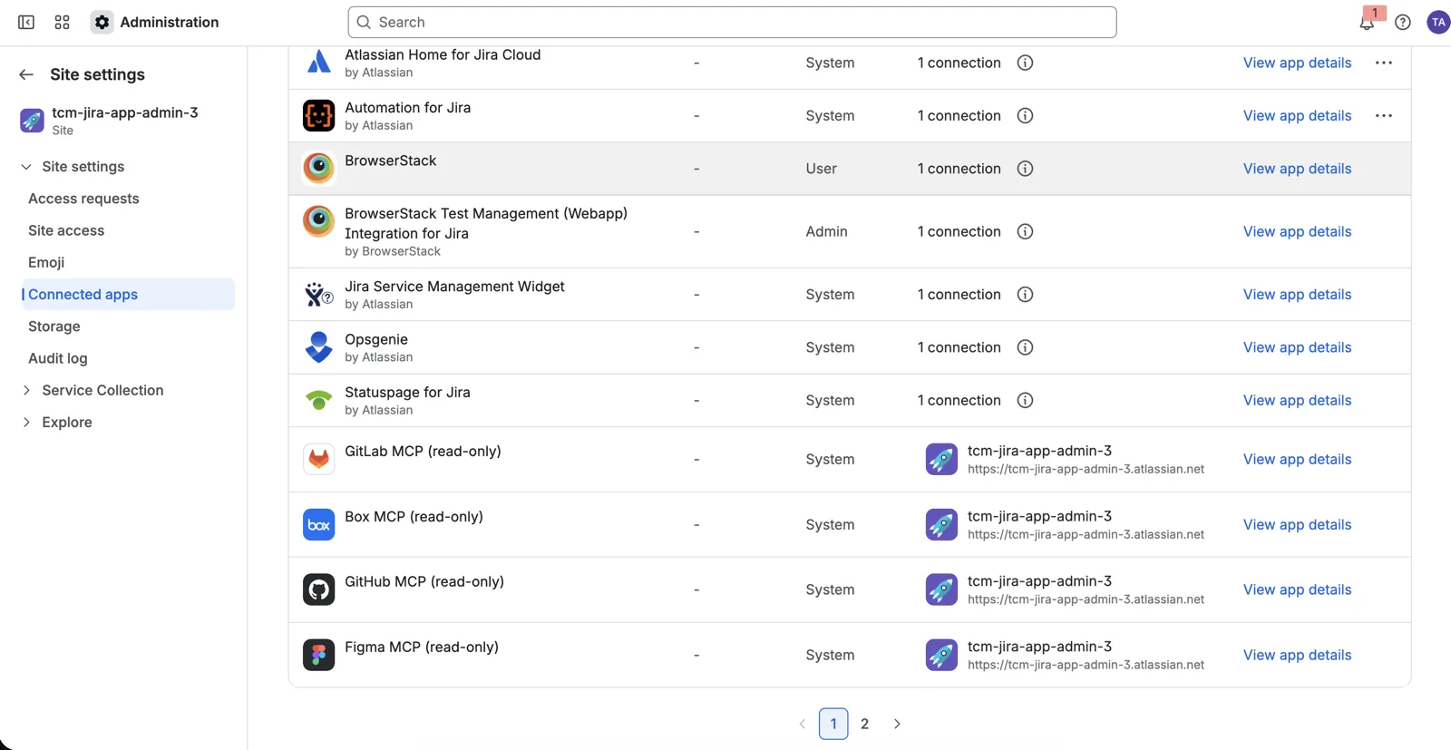Open the Audit log page
This screenshot has width=1451, height=750.
tap(58, 358)
